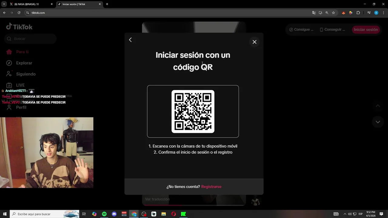Click the Iniciar sesión button
The height and width of the screenshot is (218, 388).
[366, 29]
